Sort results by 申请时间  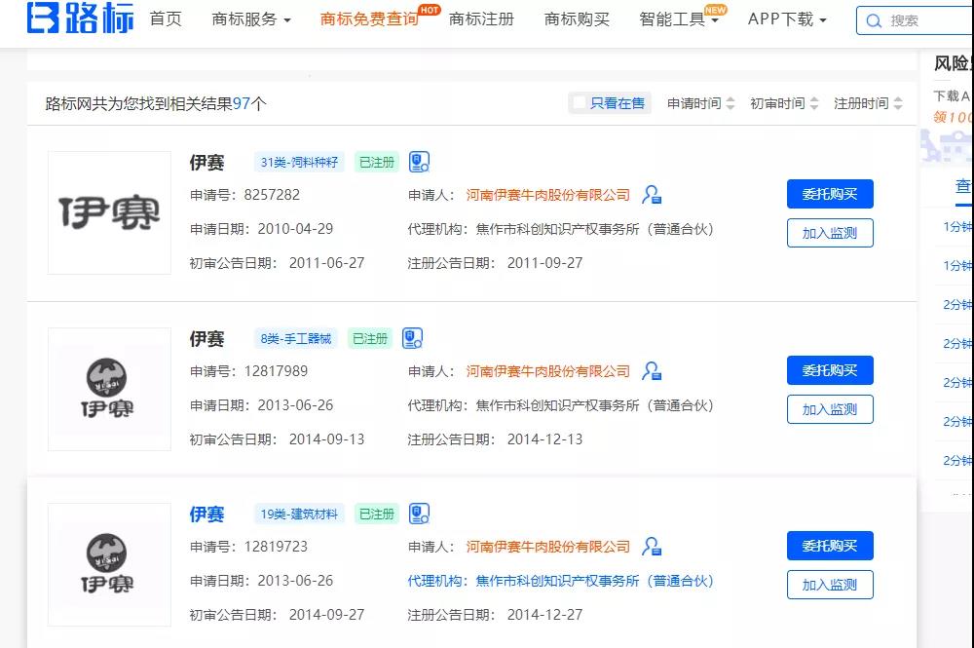[x=701, y=103]
